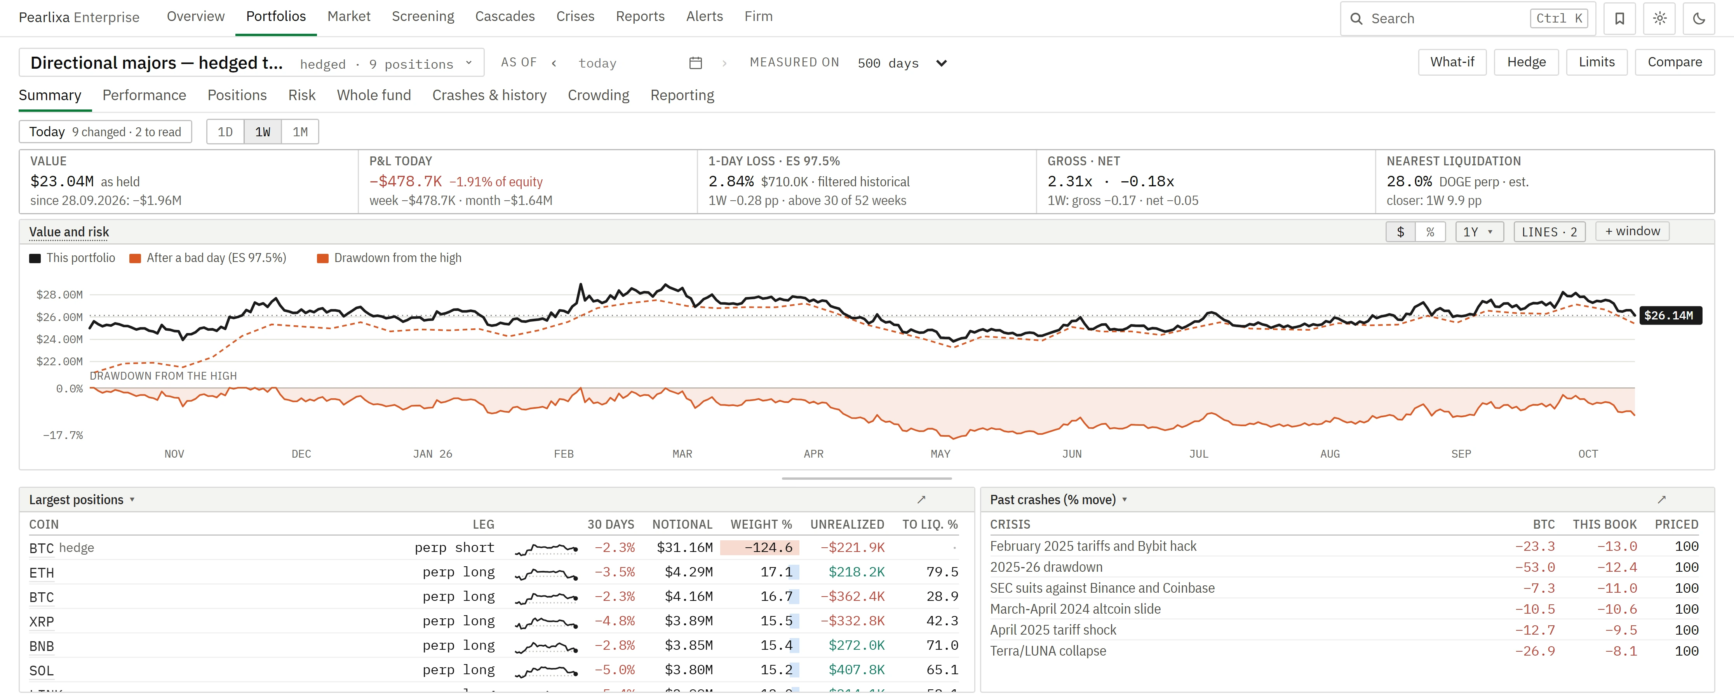Toggle the 1W period
The width and height of the screenshot is (1734, 694).
coord(263,132)
